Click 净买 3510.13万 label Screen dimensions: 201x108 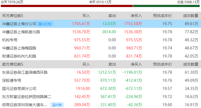click(100, 2)
